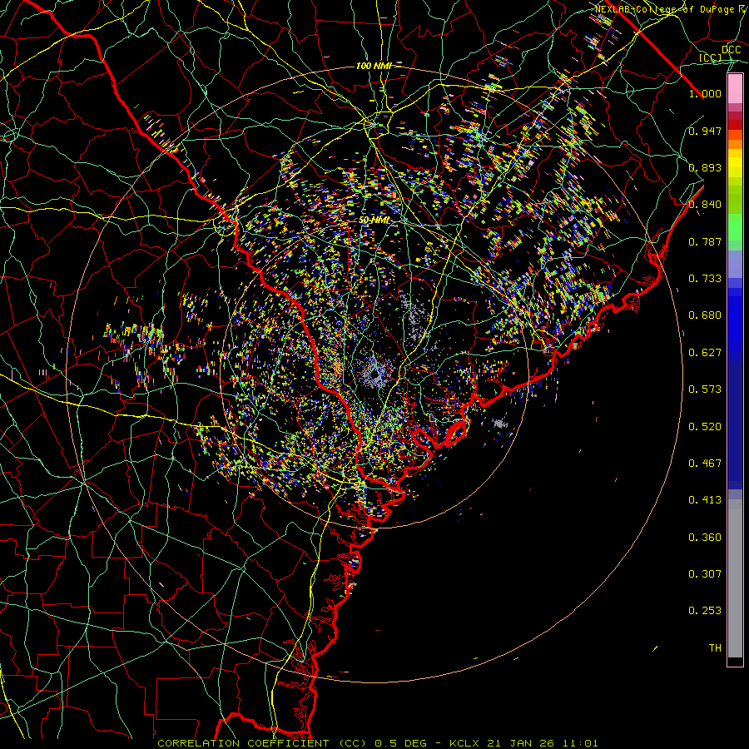The height and width of the screenshot is (749, 749).
Task: Click the 0.307 legend value
Action: 705,574
